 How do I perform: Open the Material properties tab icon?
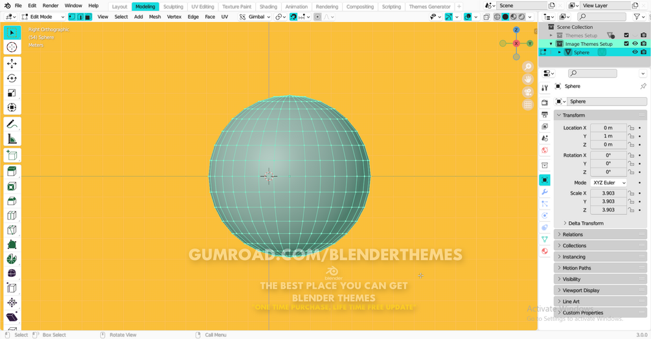[545, 251]
